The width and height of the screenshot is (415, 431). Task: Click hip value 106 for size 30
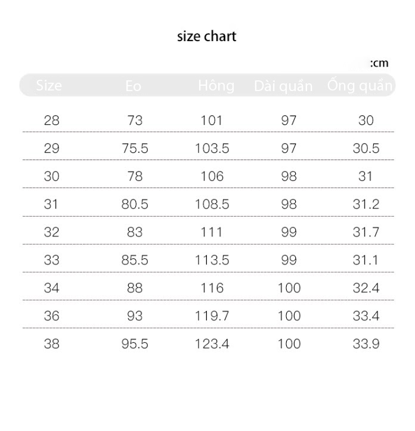(x=212, y=176)
